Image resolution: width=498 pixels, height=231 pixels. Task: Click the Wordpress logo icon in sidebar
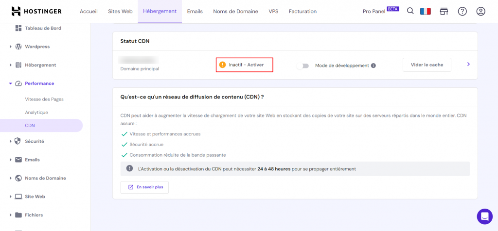coord(18,47)
